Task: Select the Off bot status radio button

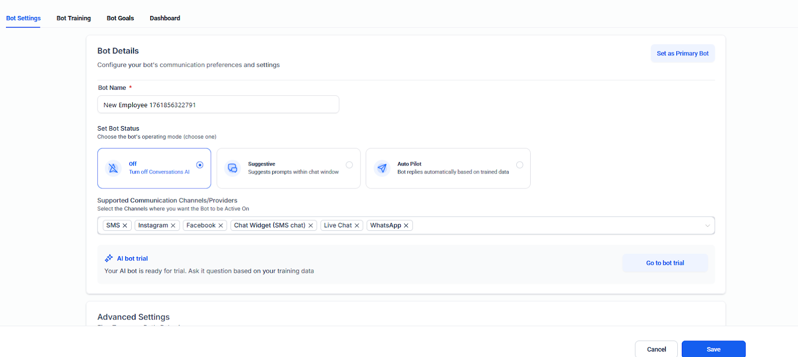Action: coord(199,165)
